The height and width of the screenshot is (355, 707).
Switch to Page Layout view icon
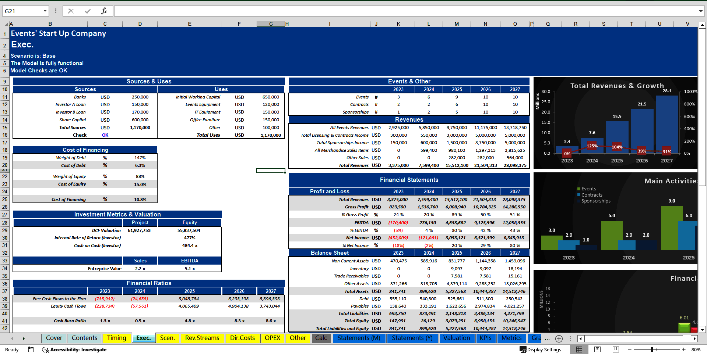[x=597, y=349]
